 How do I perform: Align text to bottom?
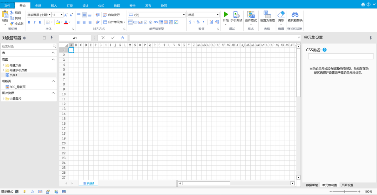(x=90, y=15)
